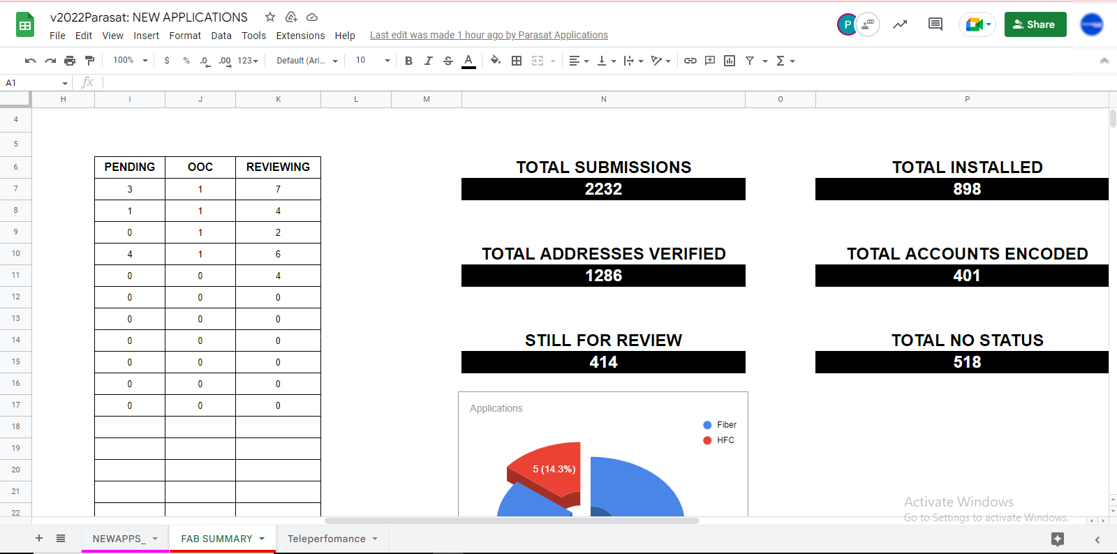1117x554 pixels.
Task: Open FAB SUMMARY tab dropdown arrow
Action: tap(262, 539)
